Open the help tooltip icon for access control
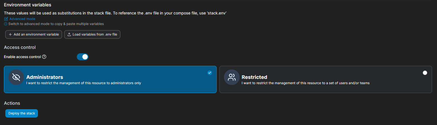This screenshot has width=437, height=125. [44, 57]
